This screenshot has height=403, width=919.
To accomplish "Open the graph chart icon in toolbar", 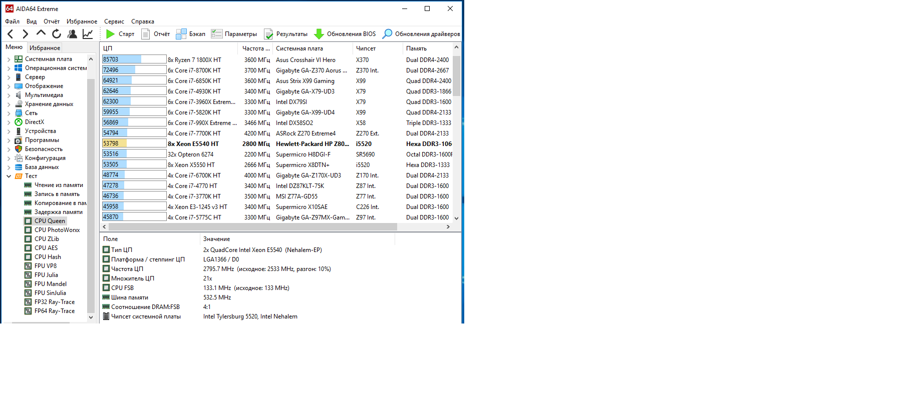I will click(88, 34).
